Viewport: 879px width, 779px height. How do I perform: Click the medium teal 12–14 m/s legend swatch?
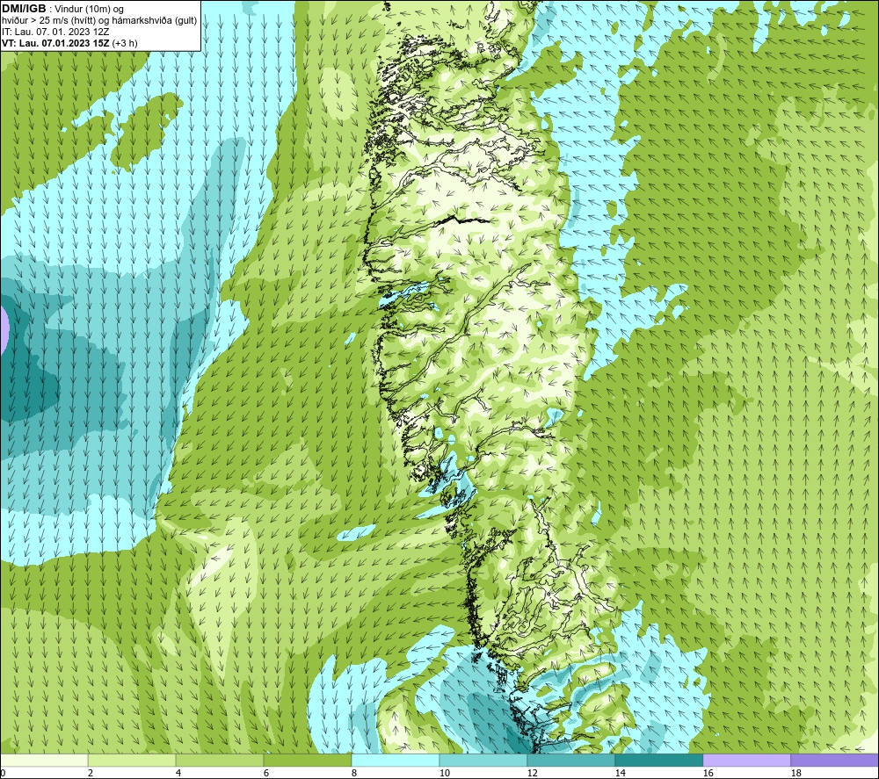570,760
